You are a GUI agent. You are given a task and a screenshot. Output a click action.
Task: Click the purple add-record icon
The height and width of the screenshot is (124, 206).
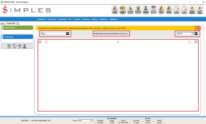(198, 28)
